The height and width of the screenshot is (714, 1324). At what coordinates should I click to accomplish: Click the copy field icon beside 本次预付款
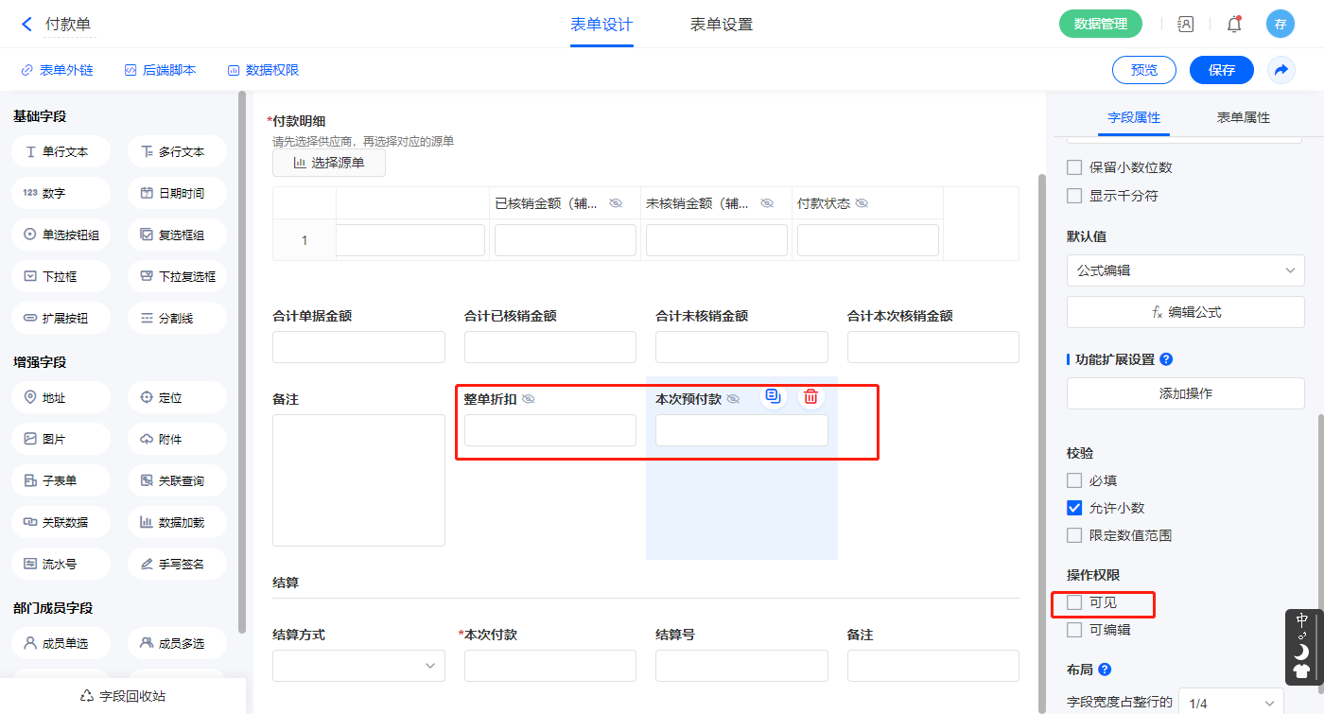click(x=773, y=397)
